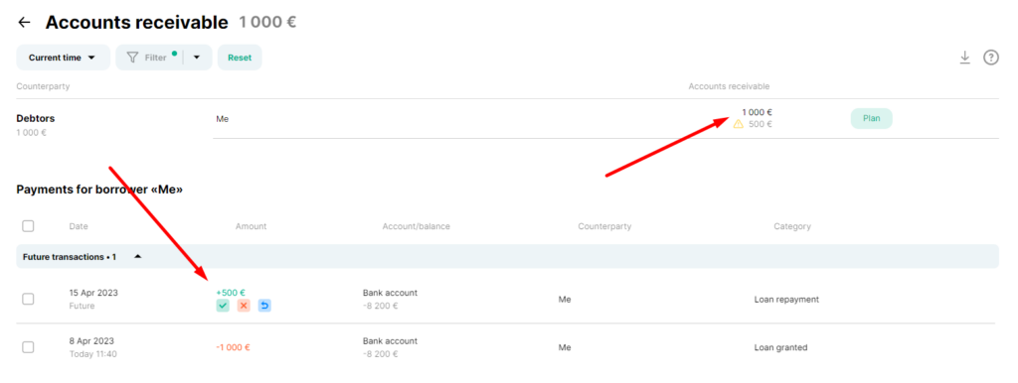Image resolution: width=1018 pixels, height=383 pixels.
Task: Open the Current time dropdown
Action: [x=63, y=58]
